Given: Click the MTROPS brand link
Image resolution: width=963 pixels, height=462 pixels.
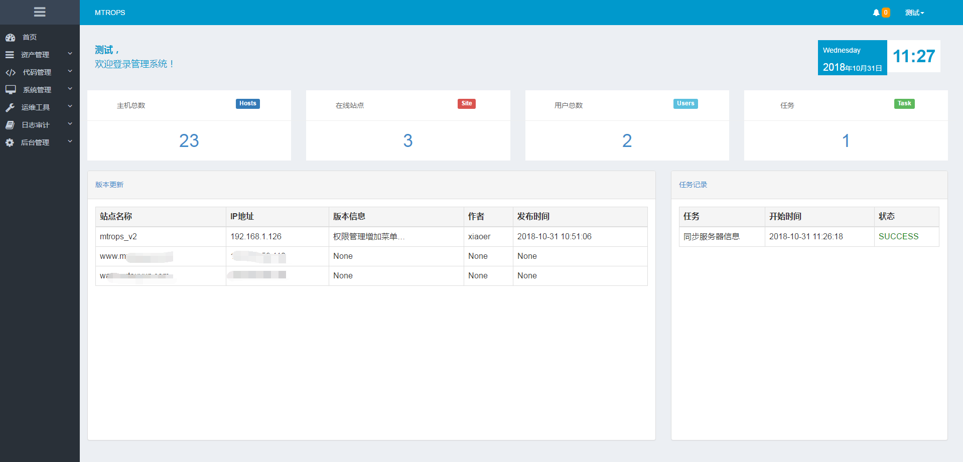Looking at the screenshot, I should (x=110, y=13).
